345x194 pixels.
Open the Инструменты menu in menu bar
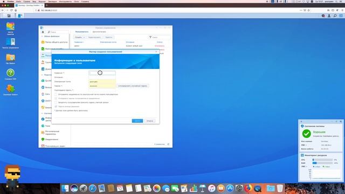pyautogui.click(x=65, y=1)
